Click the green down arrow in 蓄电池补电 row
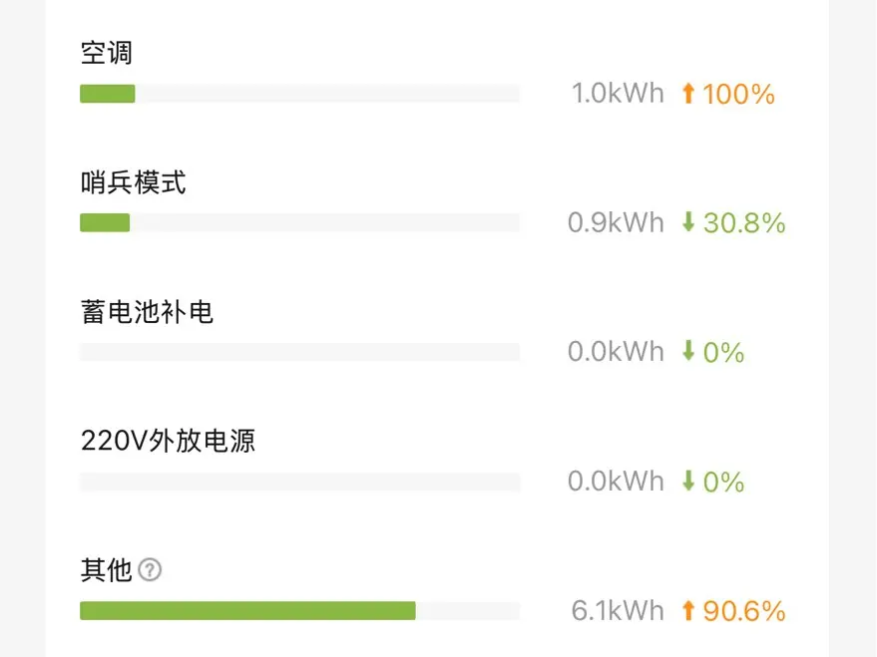Viewport: 877px width, 657px height. click(688, 351)
